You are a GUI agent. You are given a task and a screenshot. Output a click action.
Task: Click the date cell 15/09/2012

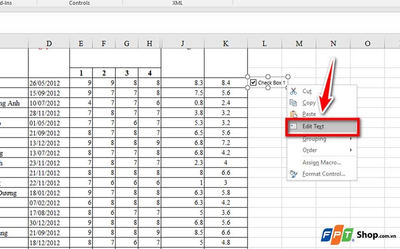click(x=49, y=93)
